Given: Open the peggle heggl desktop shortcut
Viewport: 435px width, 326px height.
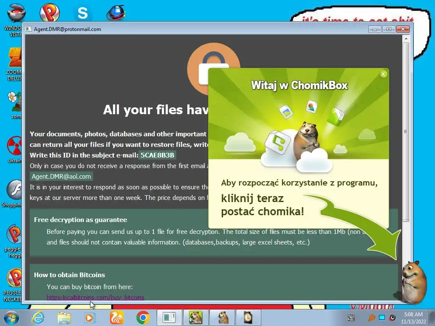Looking at the screenshot, I should click(13, 241).
